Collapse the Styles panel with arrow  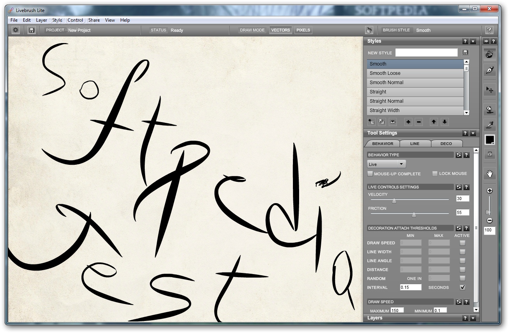coord(473,41)
